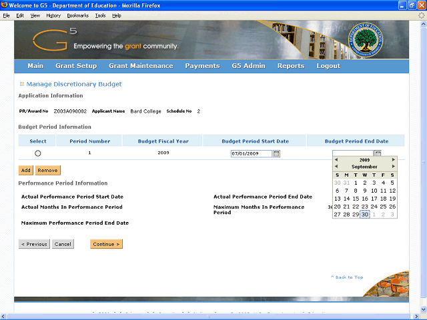Pick September 1 in the calendar

[356, 183]
